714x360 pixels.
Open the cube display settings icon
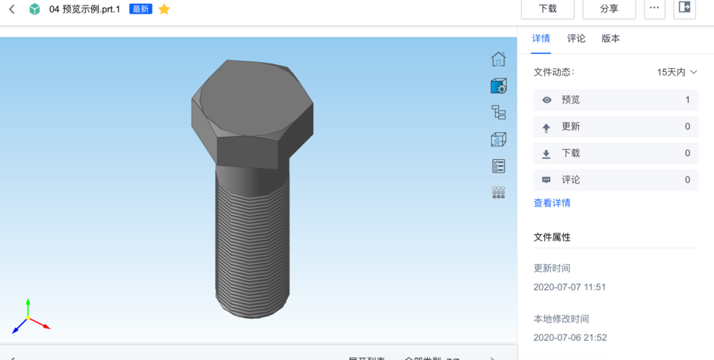(498, 86)
